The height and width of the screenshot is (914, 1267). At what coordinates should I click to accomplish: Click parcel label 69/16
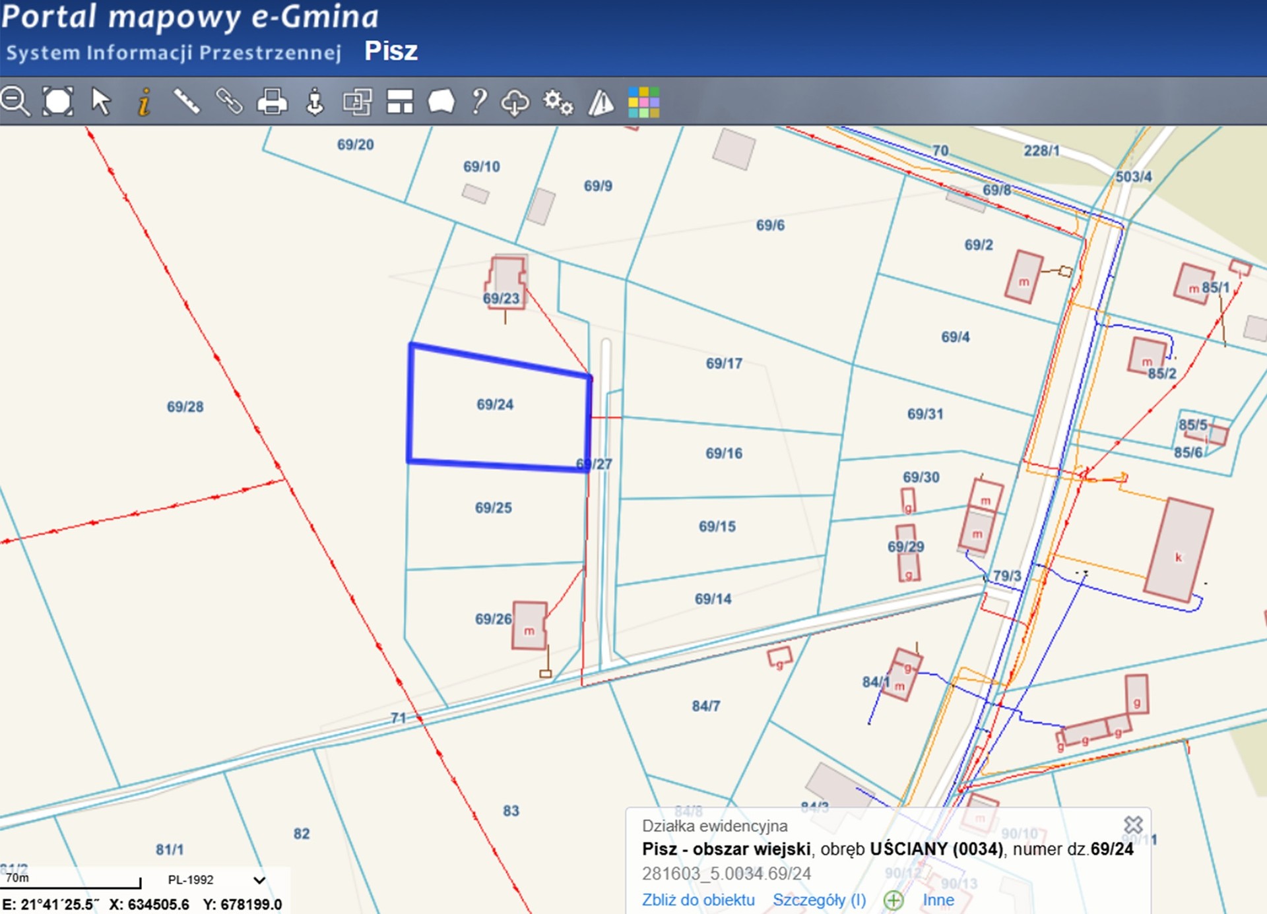[x=724, y=453]
